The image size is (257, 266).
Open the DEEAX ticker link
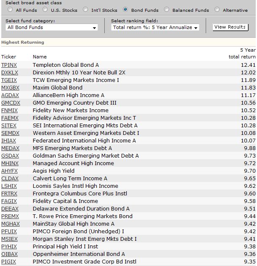pyautogui.click(x=10, y=209)
